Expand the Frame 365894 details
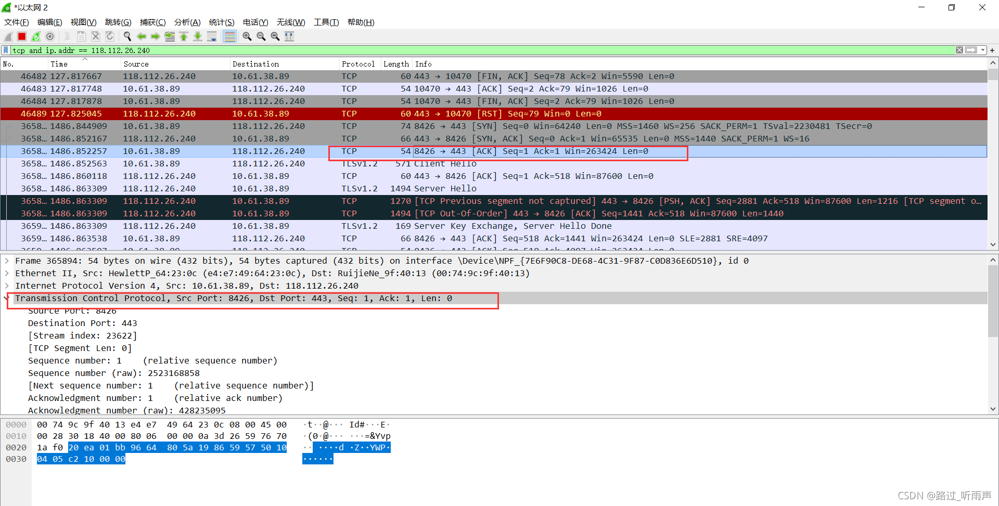 pos(7,261)
